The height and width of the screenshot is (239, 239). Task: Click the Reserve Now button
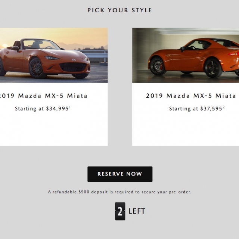tap(120, 174)
